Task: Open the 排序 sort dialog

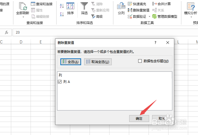Action: click(70, 8)
